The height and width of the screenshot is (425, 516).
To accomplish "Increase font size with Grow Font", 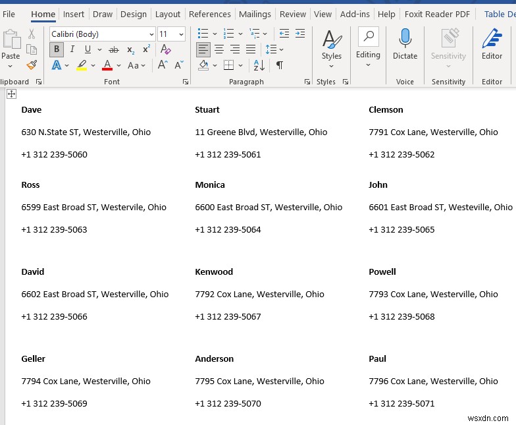I will pyautogui.click(x=163, y=65).
